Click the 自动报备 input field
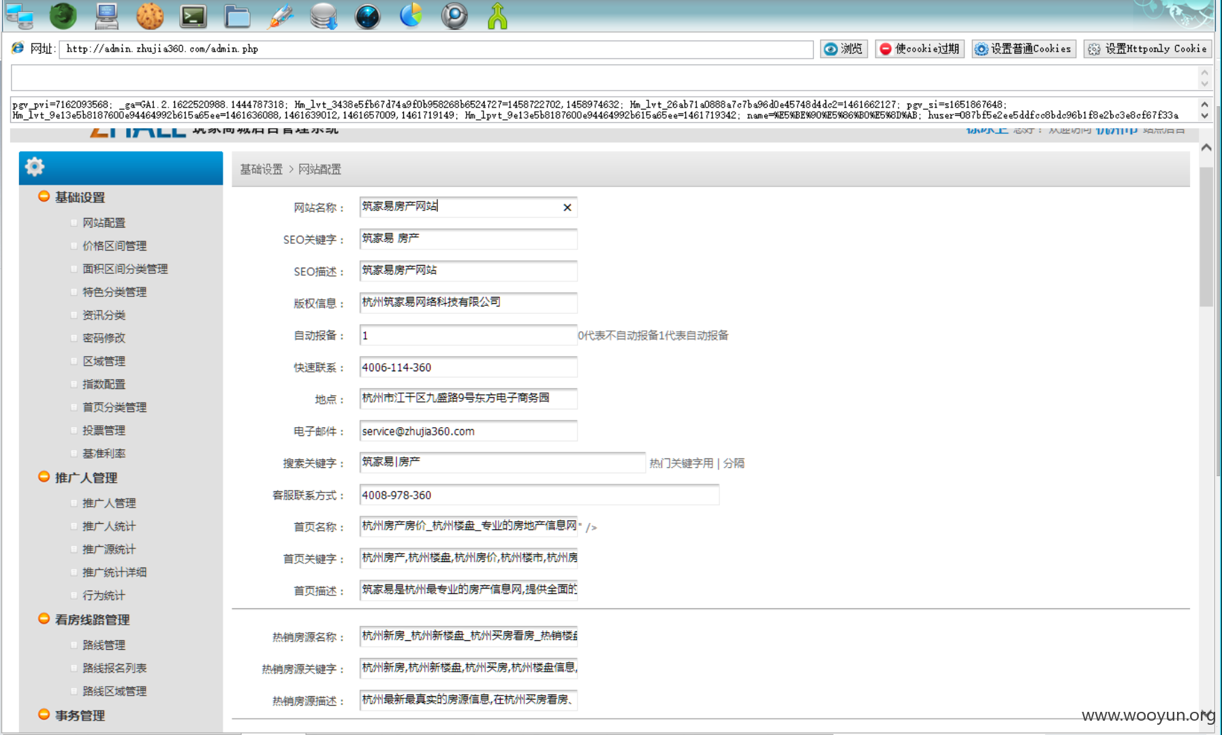Viewport: 1222px width, 735px height. (x=469, y=335)
